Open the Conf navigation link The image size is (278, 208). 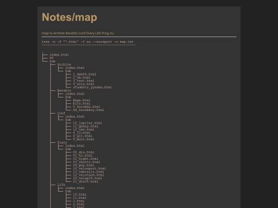click(82, 33)
